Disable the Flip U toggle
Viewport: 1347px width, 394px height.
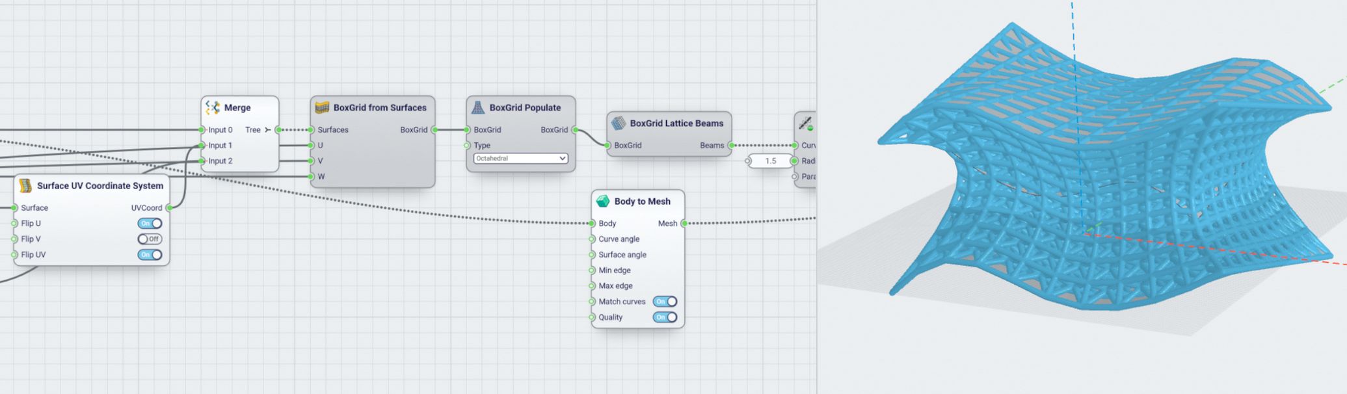pos(150,224)
